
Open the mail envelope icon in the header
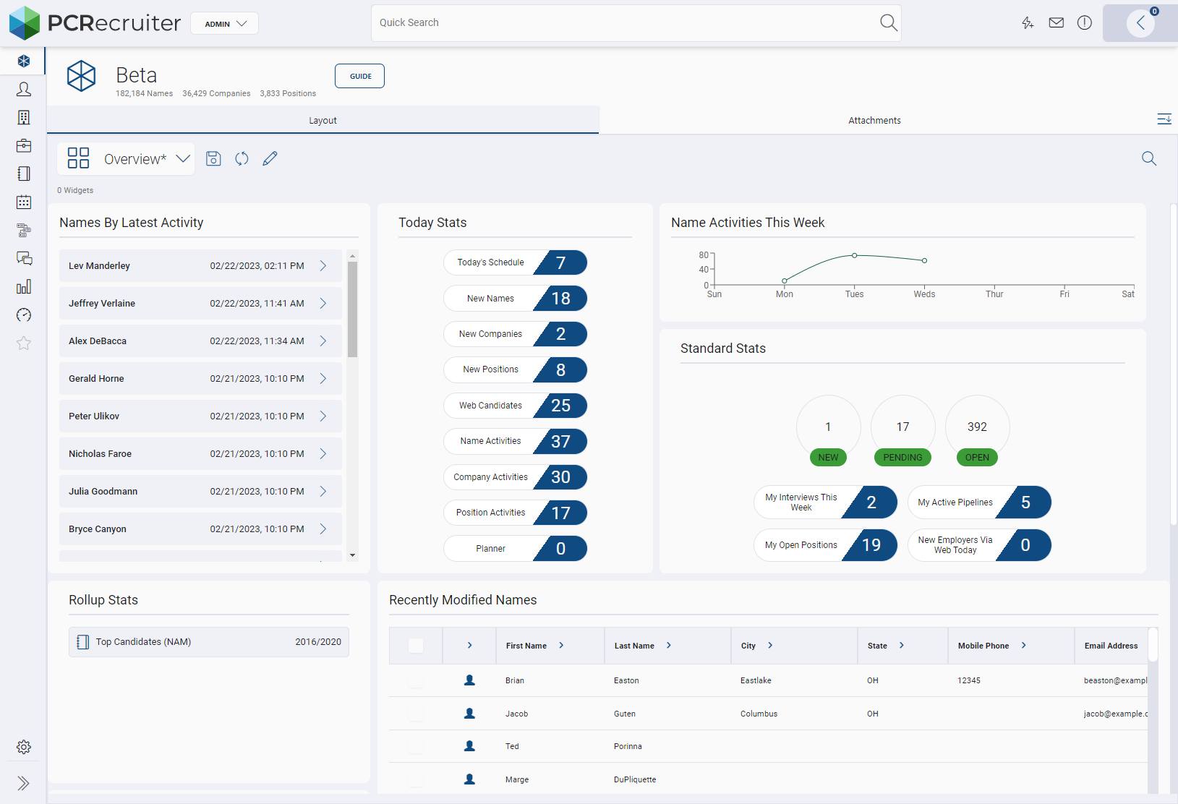pos(1056,23)
